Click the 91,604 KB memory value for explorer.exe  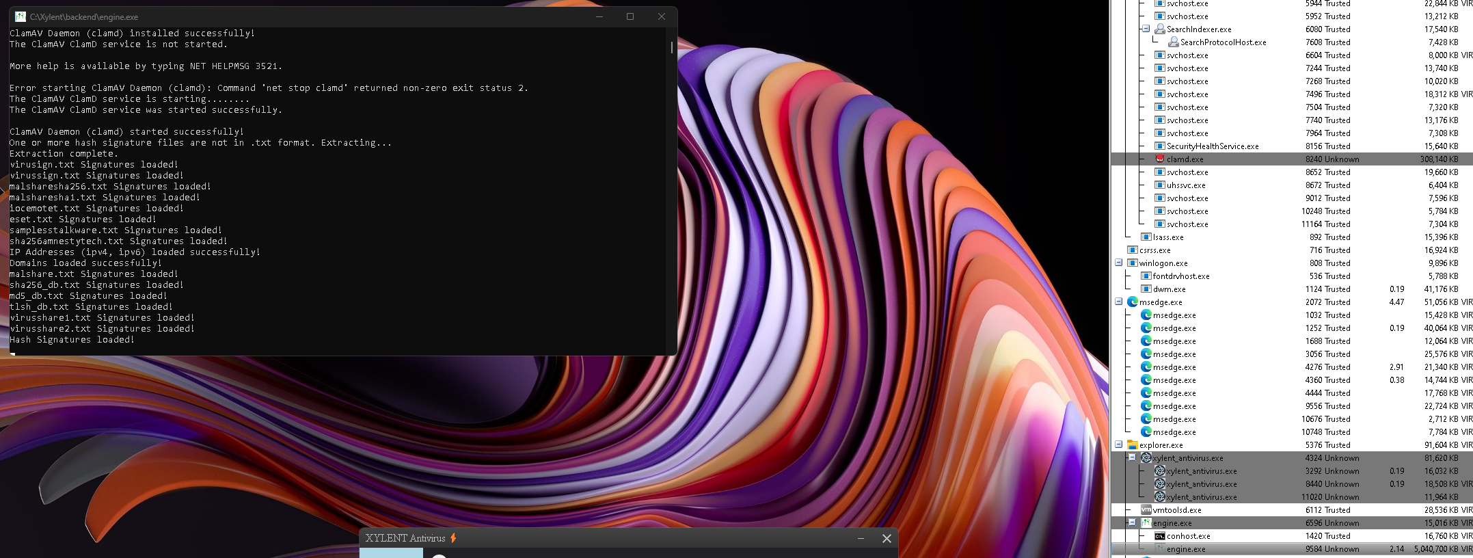(x=1441, y=444)
